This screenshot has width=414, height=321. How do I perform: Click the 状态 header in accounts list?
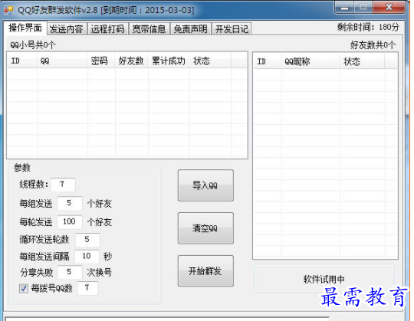pyautogui.click(x=210, y=61)
